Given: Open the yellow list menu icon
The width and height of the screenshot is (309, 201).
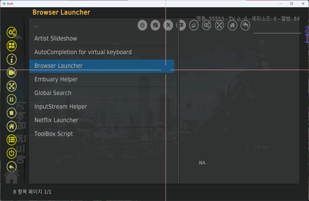Looking at the screenshot, I should coord(12,140).
